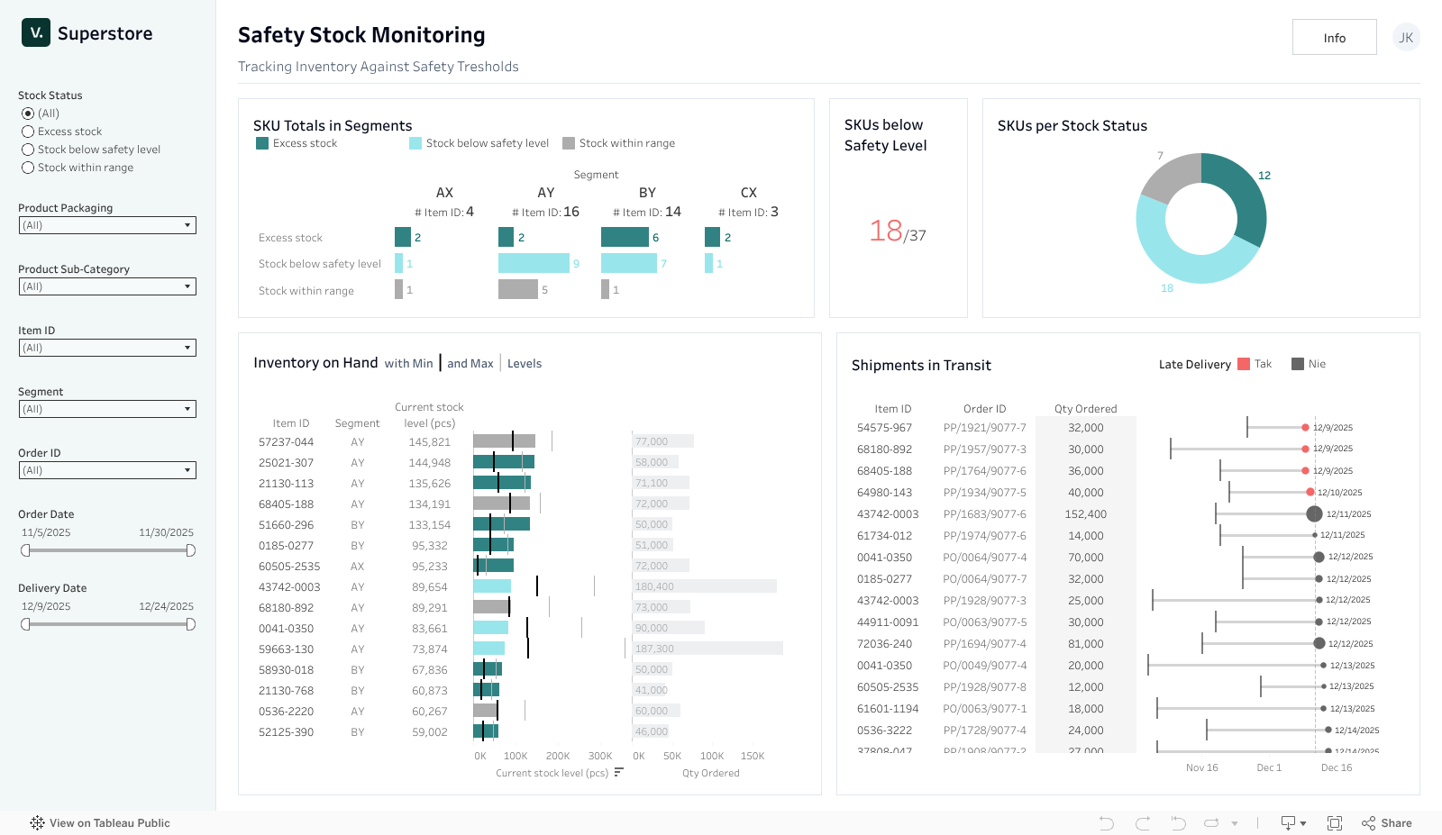Screen dimensions: 1442x835
Task: Click the sort icon beside Current stock level axis
Action: (x=618, y=773)
